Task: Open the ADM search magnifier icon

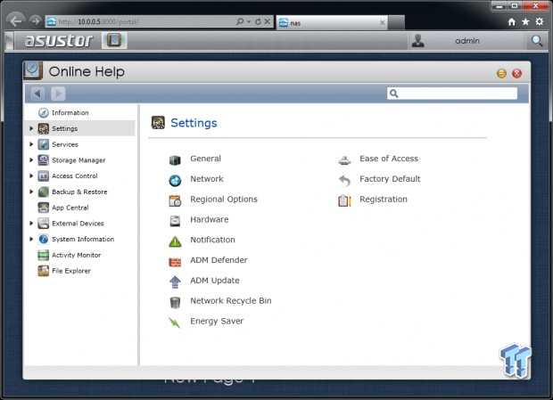Action: (536, 41)
